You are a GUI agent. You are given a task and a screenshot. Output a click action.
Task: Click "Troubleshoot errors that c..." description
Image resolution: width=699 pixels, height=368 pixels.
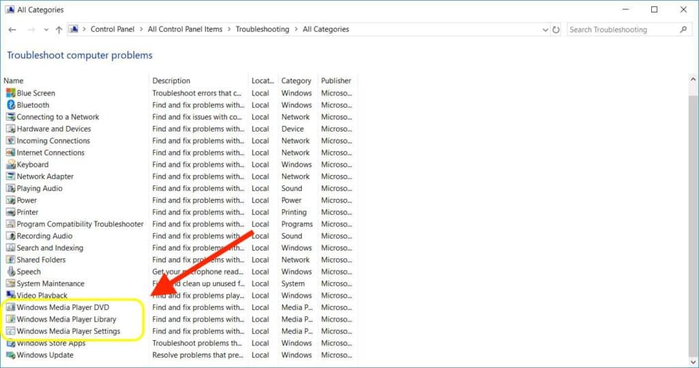[197, 93]
